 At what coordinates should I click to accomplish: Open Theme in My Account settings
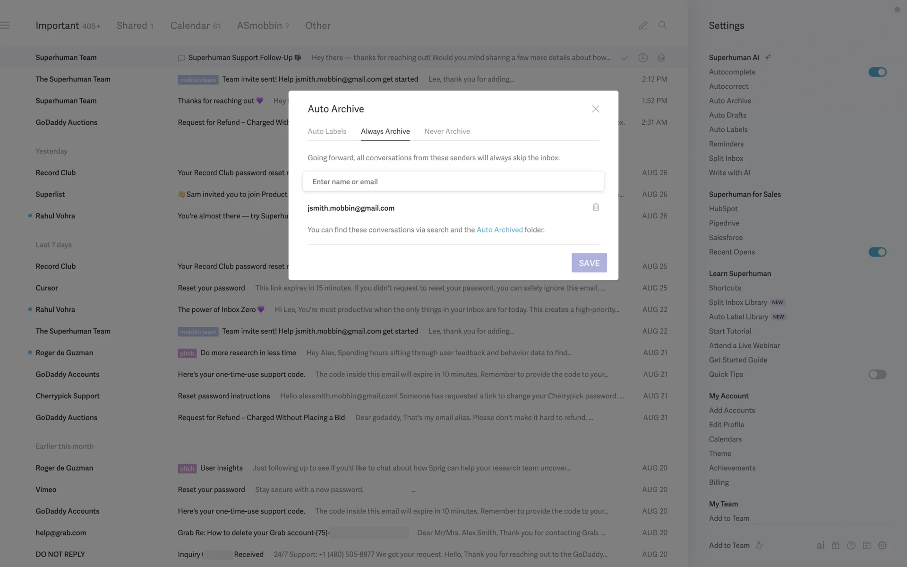click(720, 454)
